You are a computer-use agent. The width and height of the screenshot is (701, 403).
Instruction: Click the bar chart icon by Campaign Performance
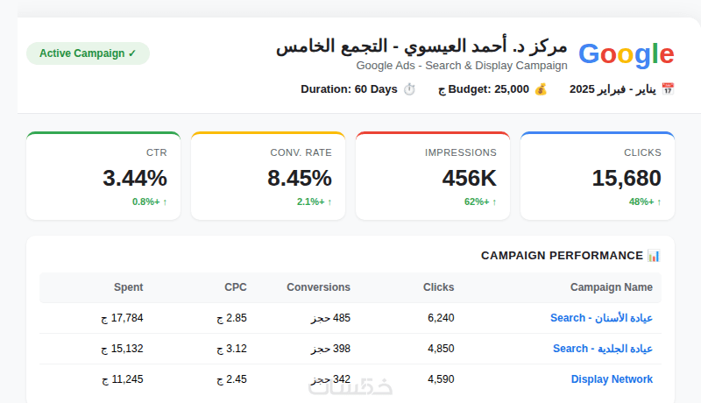point(654,255)
